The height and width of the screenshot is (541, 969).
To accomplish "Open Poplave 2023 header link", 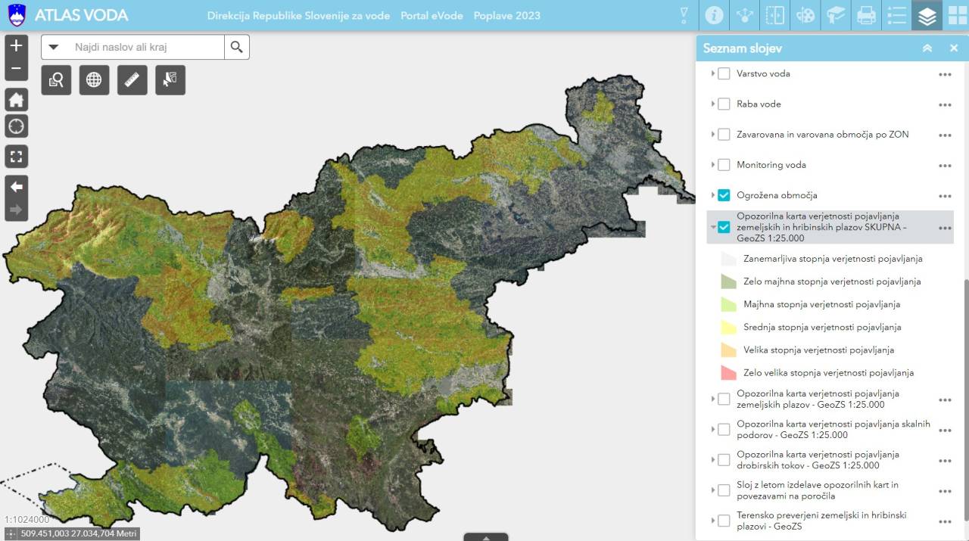I will click(506, 16).
